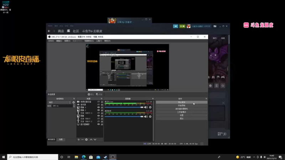Open the 视图(V) menu in OBS

67,41
